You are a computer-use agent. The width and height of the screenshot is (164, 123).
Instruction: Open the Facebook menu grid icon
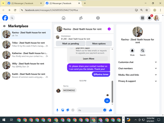(x=142, y=18)
